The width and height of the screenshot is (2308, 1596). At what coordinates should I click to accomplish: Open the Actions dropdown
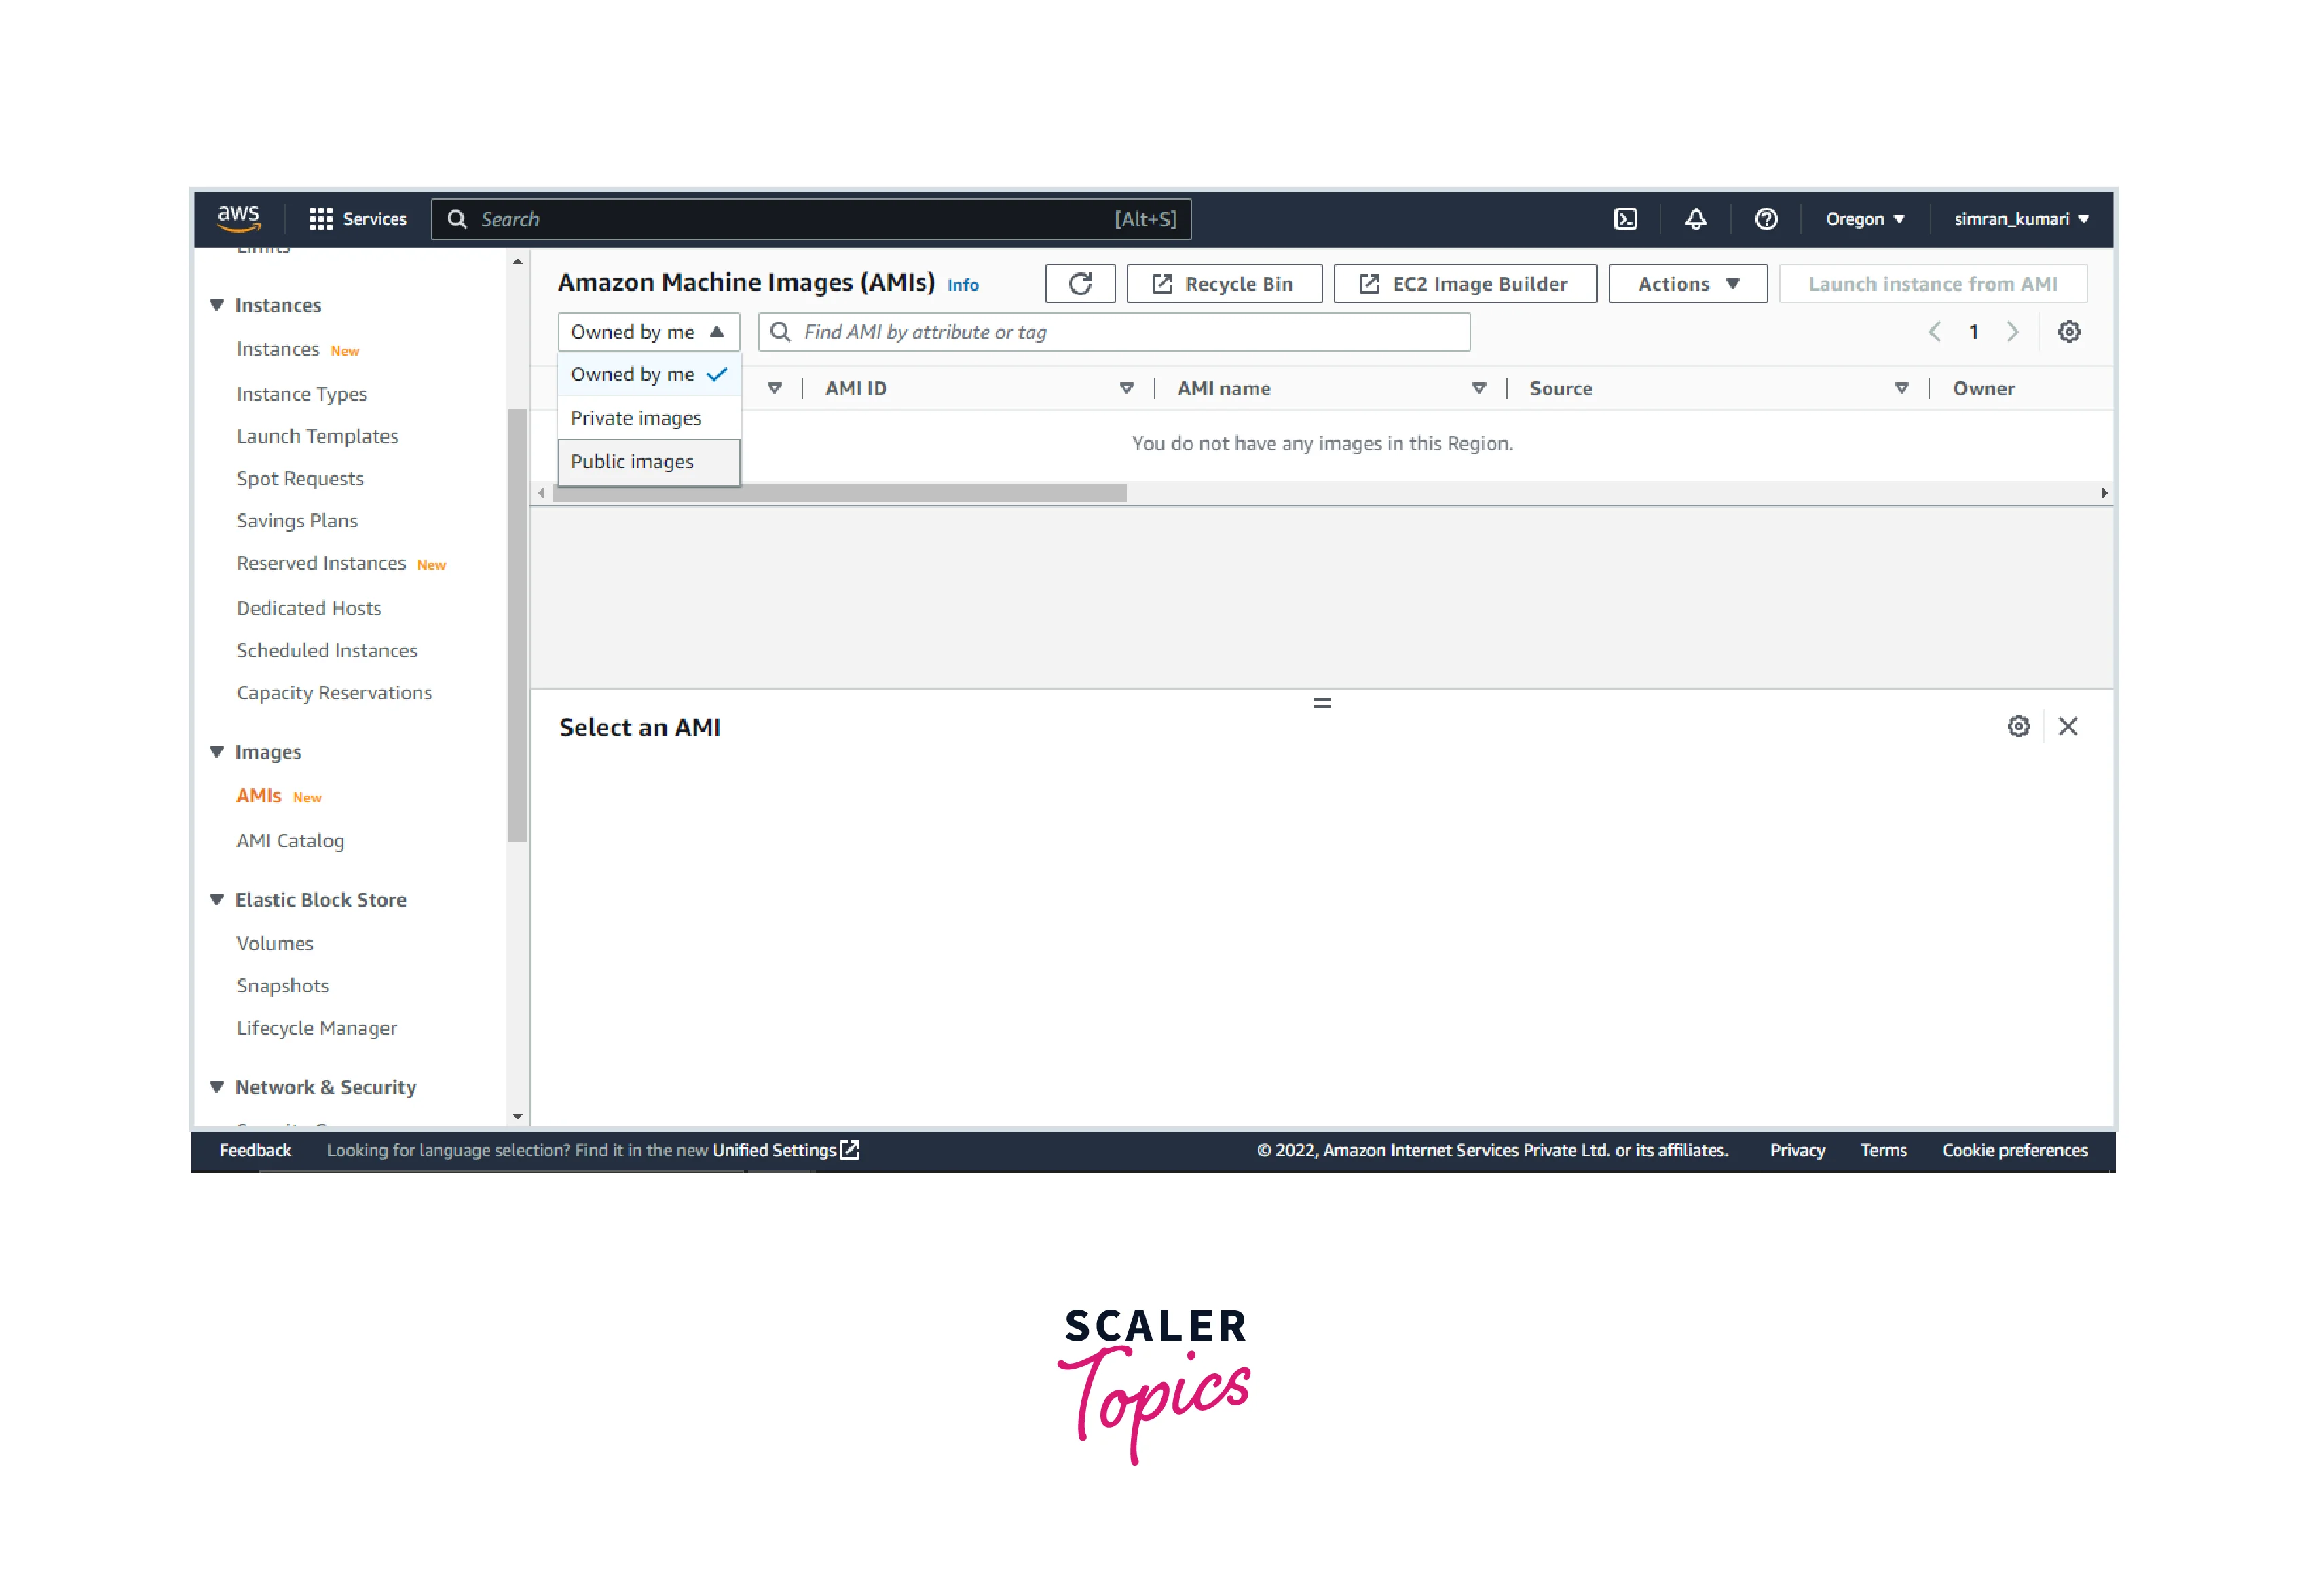pos(1688,284)
